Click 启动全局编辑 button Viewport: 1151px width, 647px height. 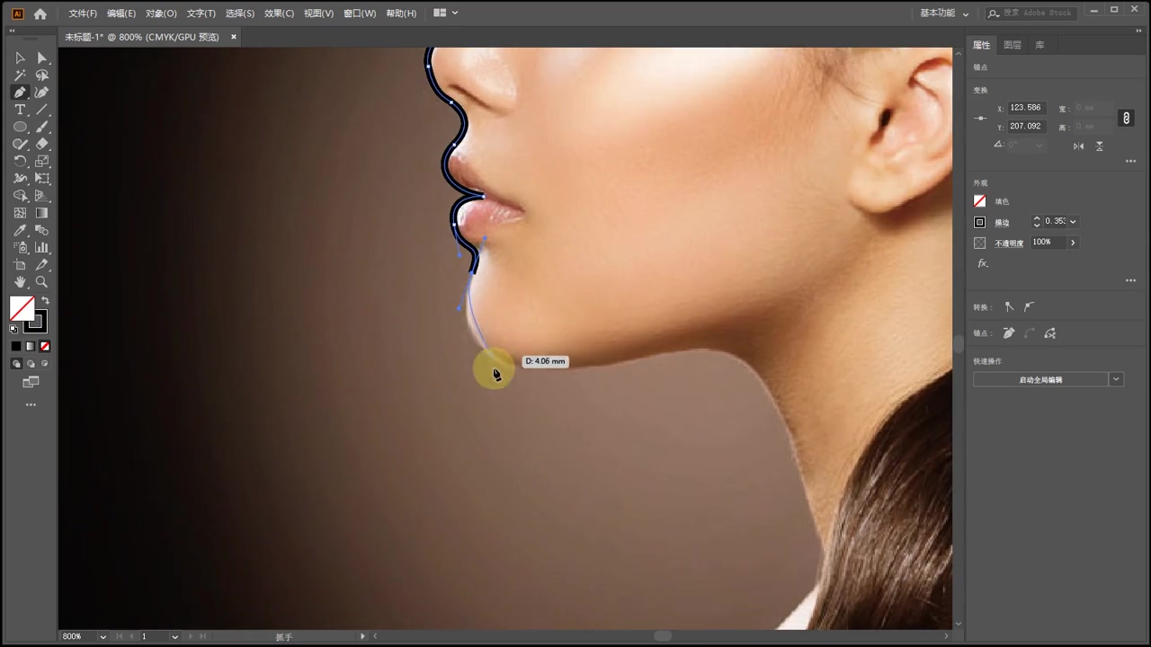1040,379
